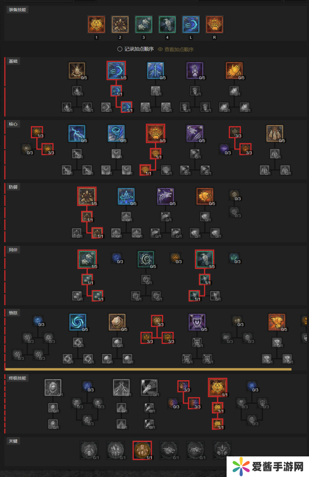The width and height of the screenshot is (309, 477).
Task: Select the bear ultimate skill at 1/1
Action: coord(218,388)
